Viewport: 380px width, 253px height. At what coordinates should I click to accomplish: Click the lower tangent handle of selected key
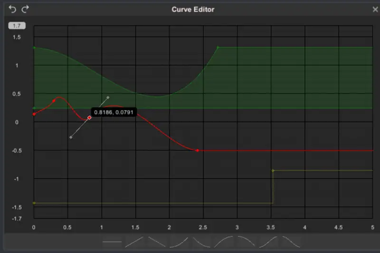(x=71, y=137)
